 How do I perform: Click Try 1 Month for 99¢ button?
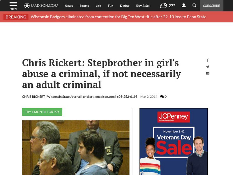click(x=42, y=112)
